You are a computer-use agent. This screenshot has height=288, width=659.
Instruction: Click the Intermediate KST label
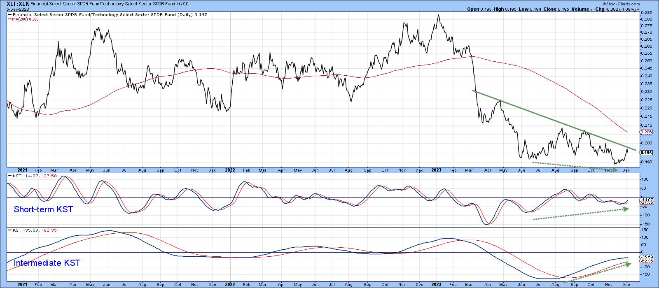(47, 263)
